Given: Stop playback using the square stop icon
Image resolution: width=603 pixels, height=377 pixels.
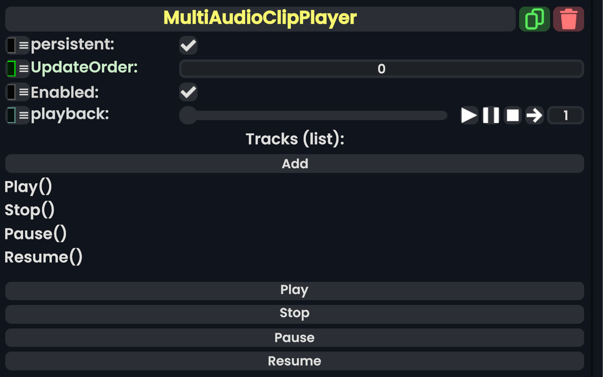Looking at the screenshot, I should coord(512,115).
